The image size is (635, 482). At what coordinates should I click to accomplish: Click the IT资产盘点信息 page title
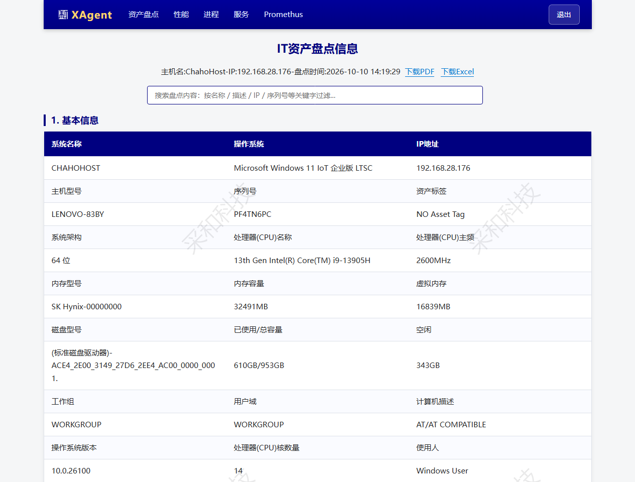point(317,49)
